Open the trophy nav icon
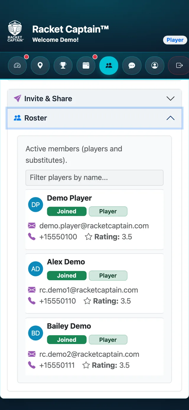The width and height of the screenshot is (189, 410). point(63,65)
